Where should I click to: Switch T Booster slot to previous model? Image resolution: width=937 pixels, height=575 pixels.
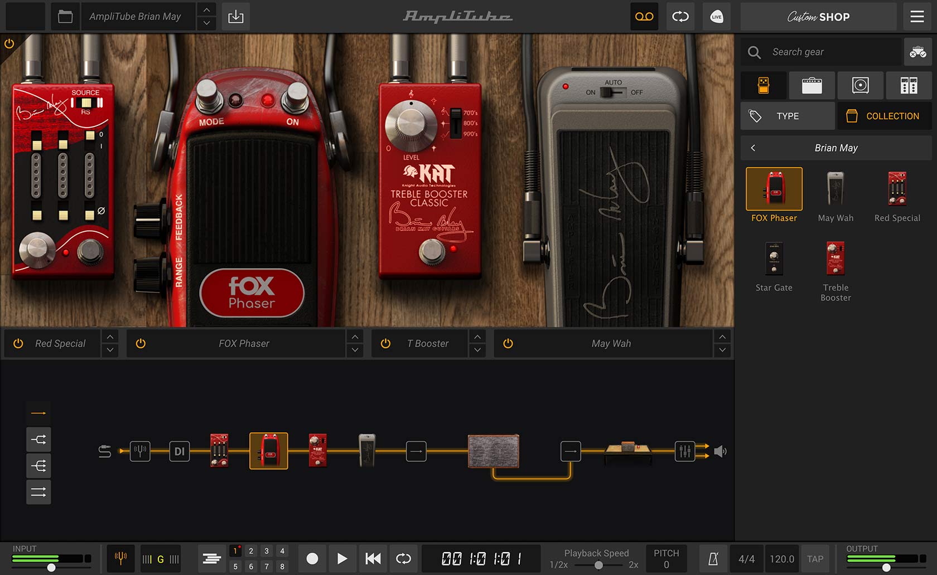pyautogui.click(x=477, y=337)
